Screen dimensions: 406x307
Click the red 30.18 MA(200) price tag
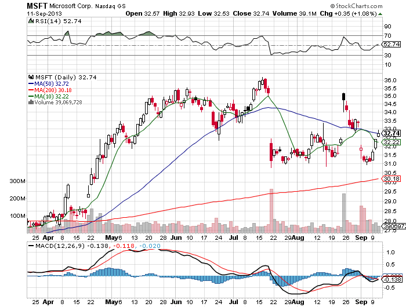click(391, 179)
